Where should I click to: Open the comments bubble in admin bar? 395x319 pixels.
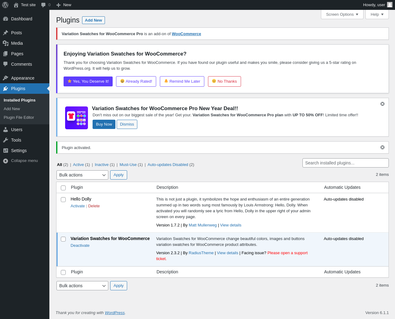pyautogui.click(x=44, y=5)
